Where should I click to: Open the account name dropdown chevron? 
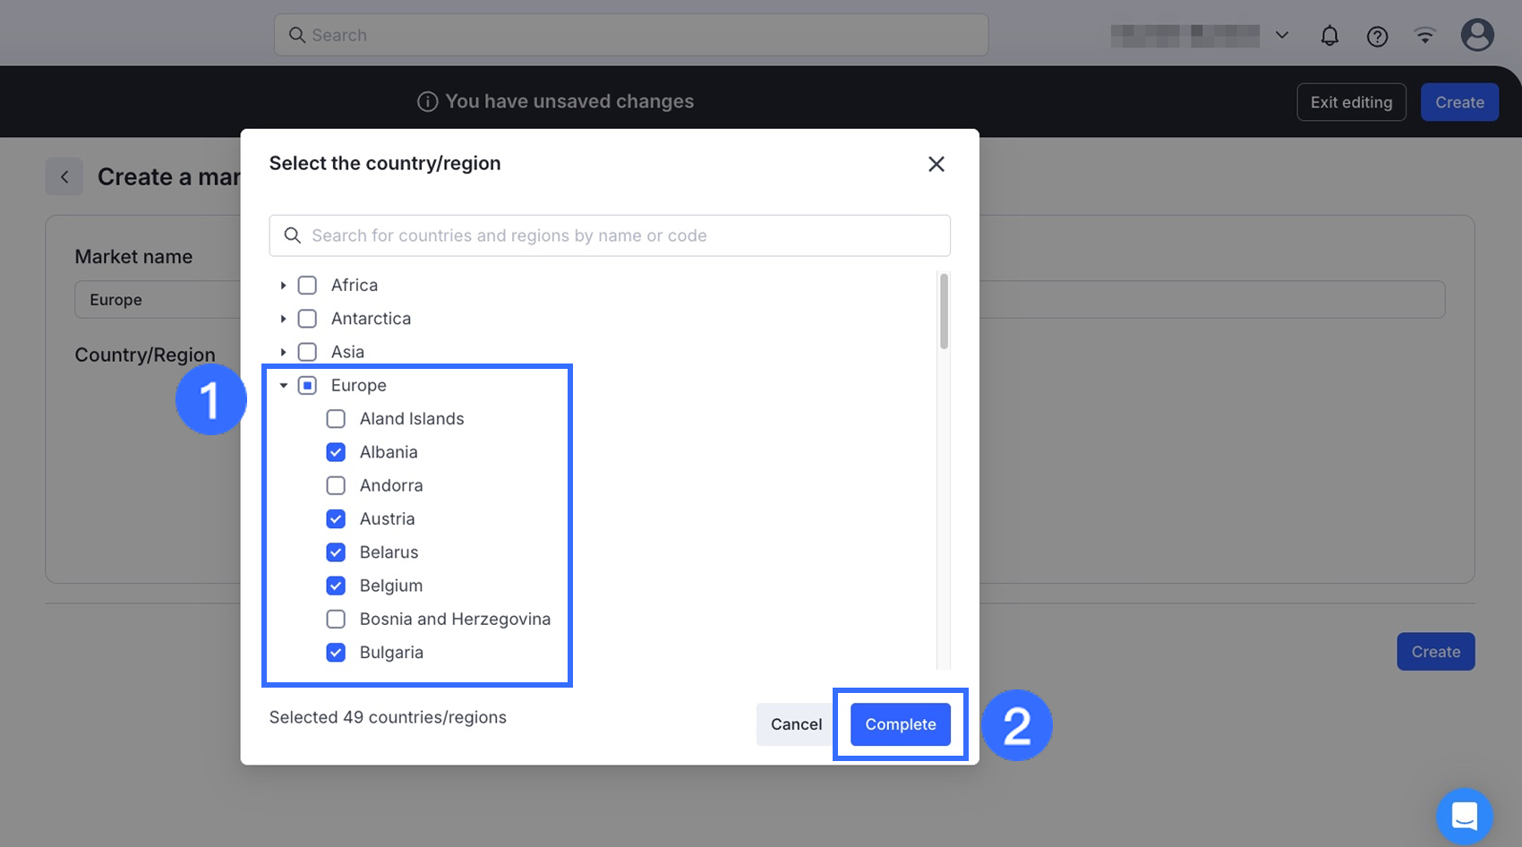(x=1282, y=36)
